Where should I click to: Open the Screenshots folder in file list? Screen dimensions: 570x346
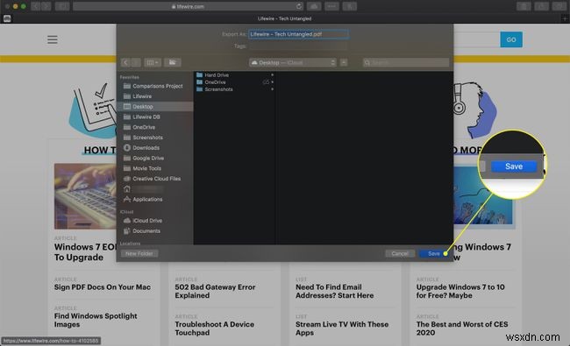(234, 89)
